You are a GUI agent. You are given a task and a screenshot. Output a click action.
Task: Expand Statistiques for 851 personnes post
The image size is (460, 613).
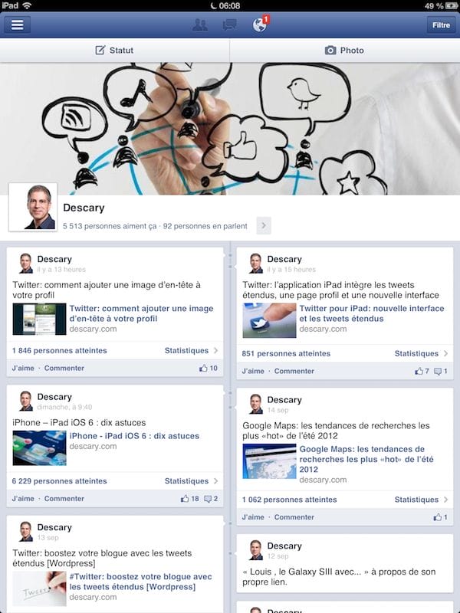coord(421,353)
